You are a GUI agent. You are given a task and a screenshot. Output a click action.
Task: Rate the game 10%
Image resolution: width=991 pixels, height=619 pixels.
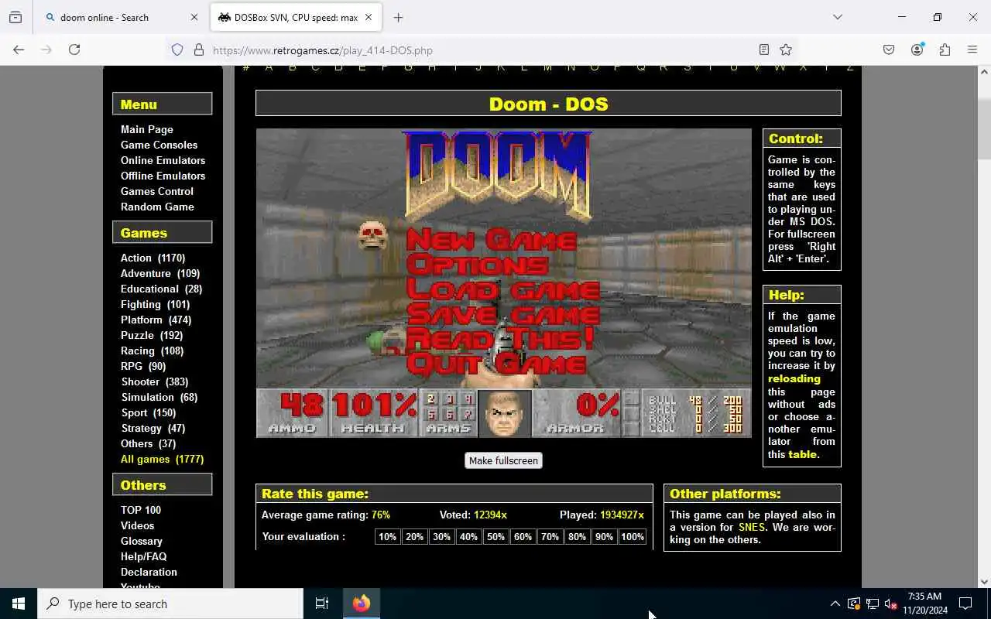pos(387,536)
